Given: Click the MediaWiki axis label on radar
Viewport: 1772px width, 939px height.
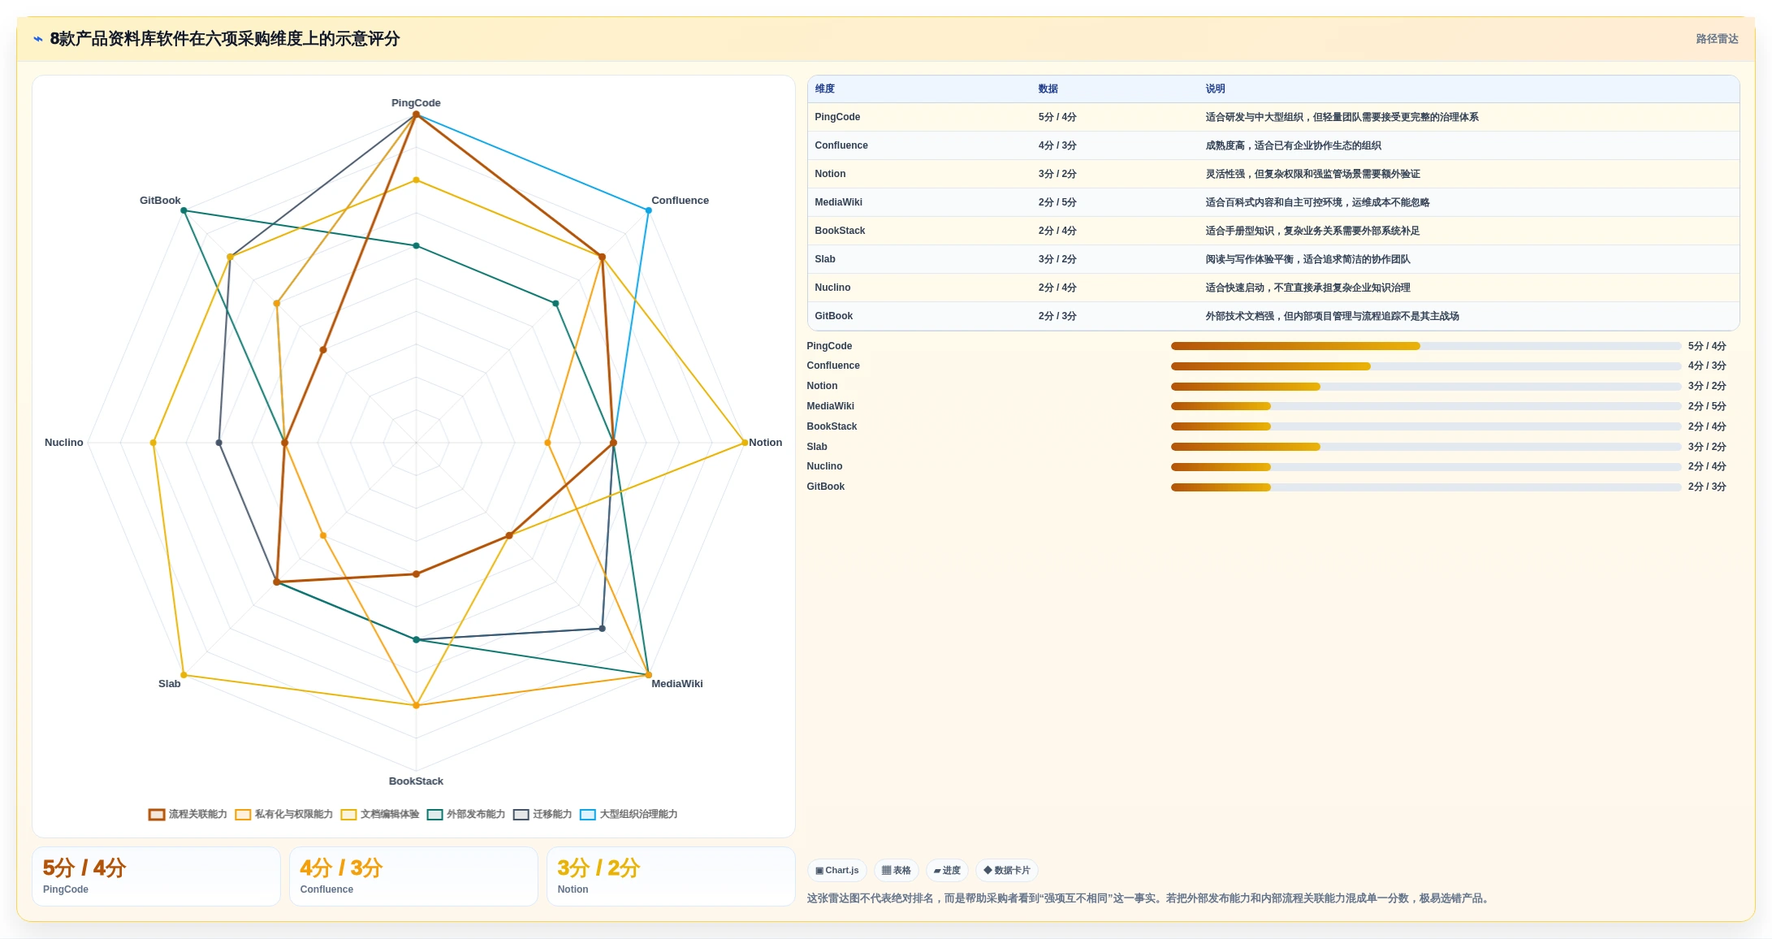Looking at the screenshot, I should [677, 684].
